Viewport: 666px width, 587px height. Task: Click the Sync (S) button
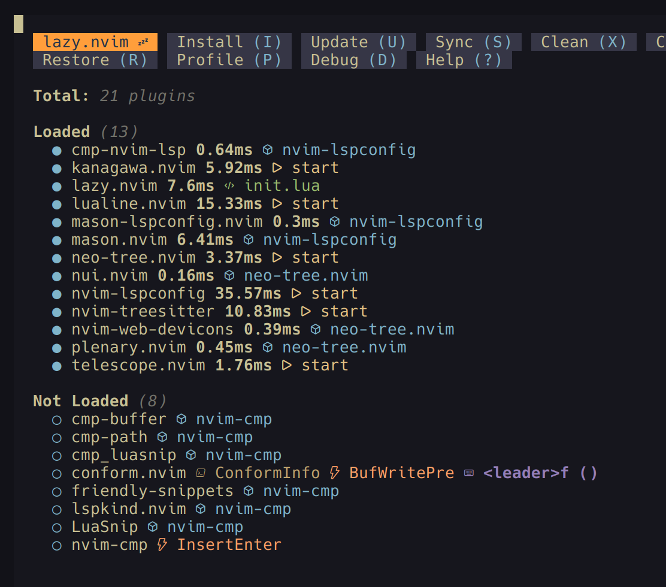tap(474, 42)
